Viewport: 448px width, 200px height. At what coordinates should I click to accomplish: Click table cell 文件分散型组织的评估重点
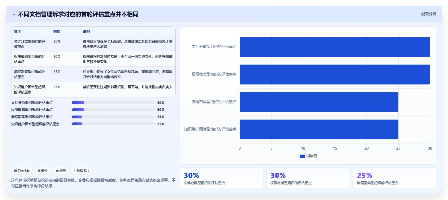pyautogui.click(x=30, y=44)
